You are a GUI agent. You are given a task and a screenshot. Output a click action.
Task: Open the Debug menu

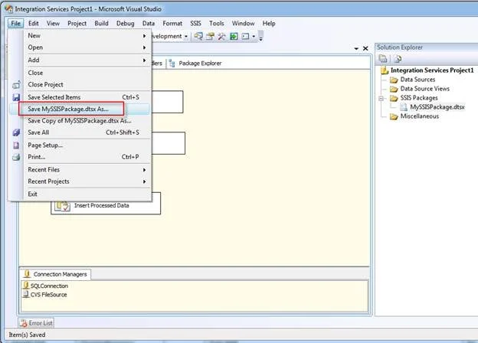tap(126, 24)
